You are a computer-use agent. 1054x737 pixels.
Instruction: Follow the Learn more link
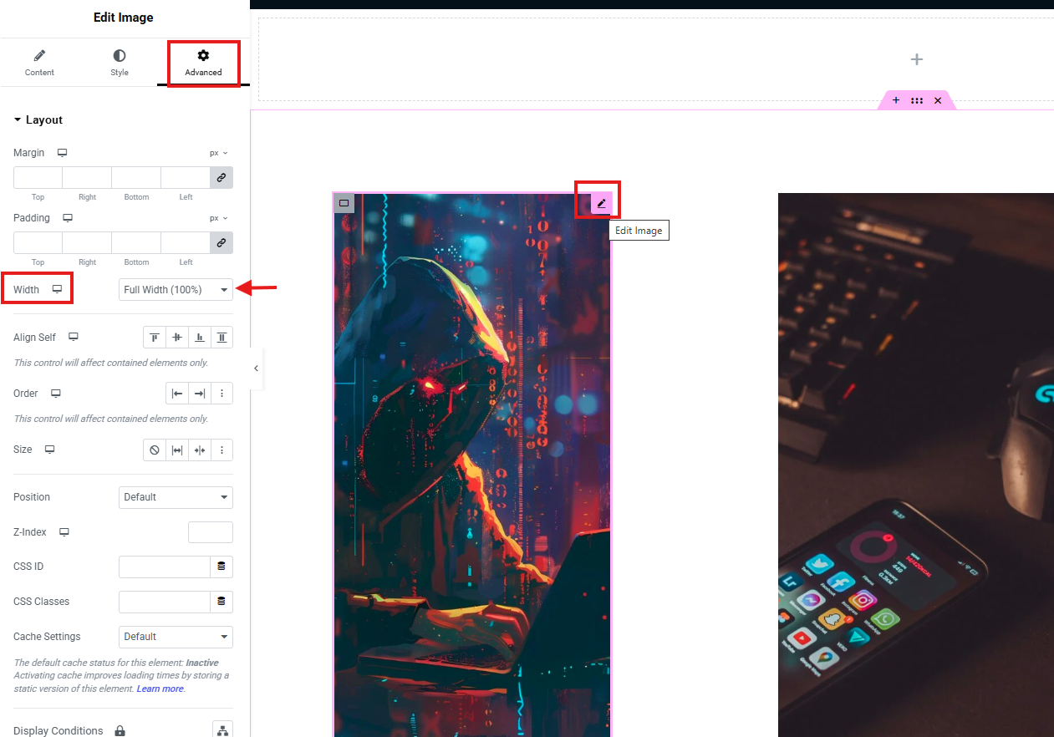click(160, 689)
